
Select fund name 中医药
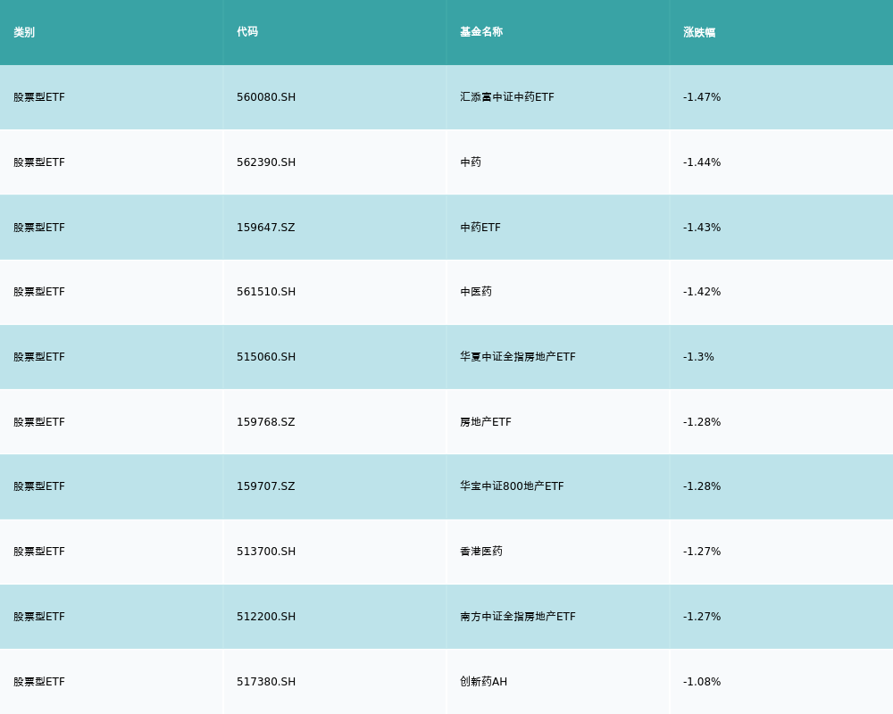[476, 292]
